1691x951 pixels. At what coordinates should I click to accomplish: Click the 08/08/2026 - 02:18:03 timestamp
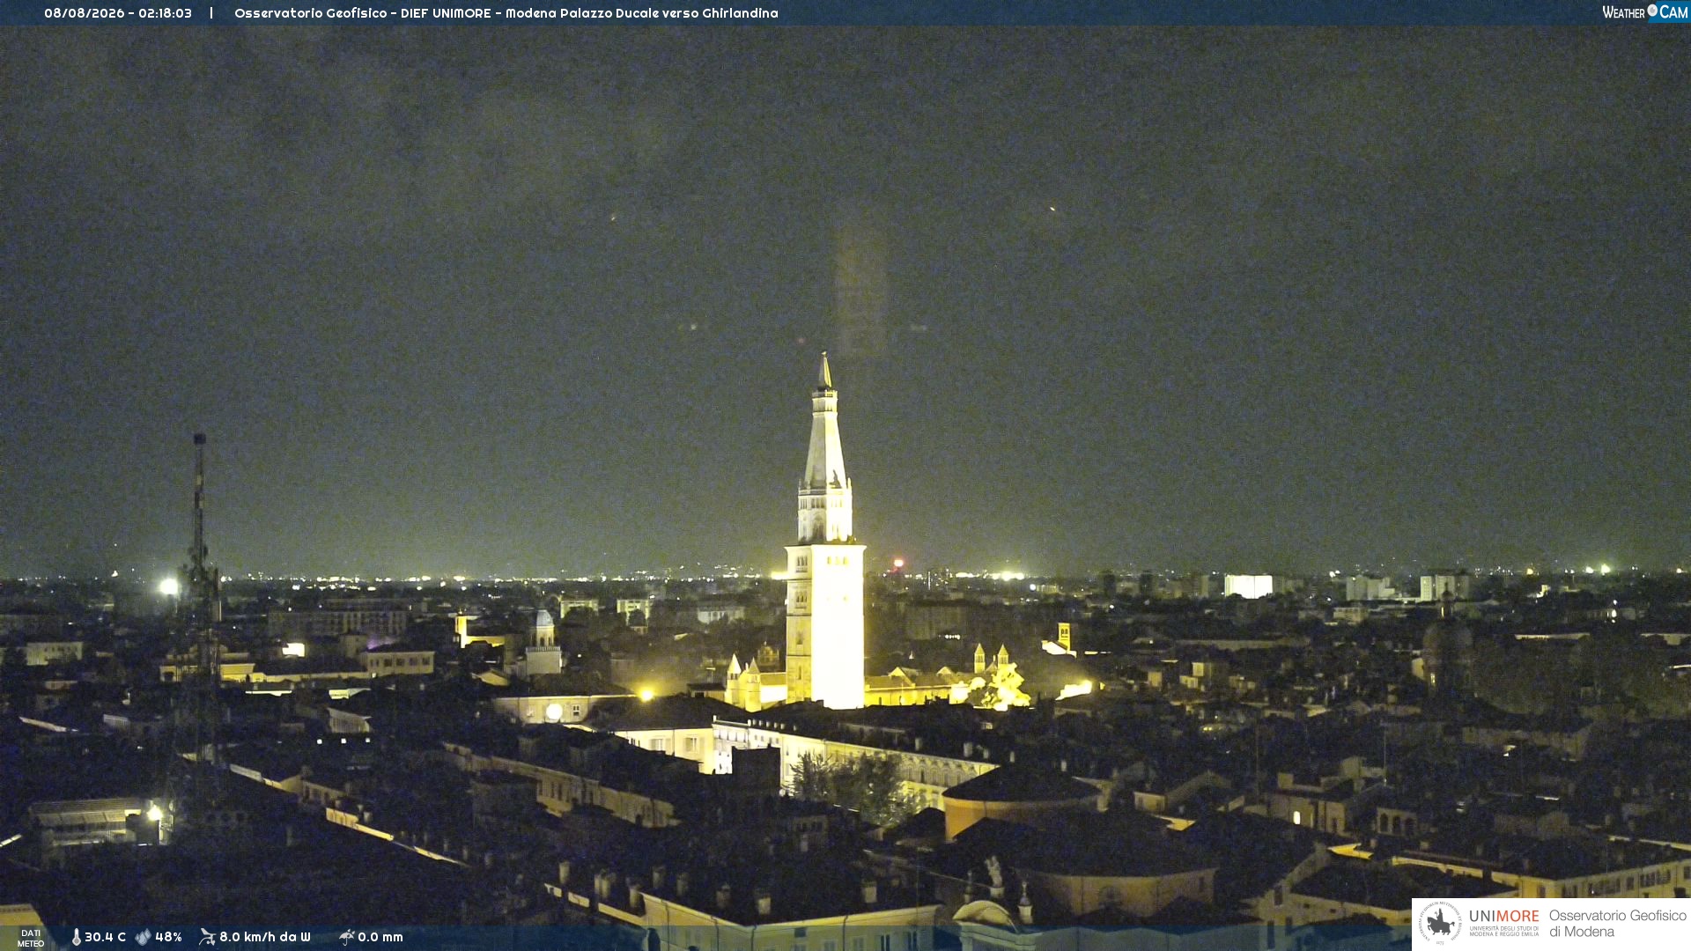tap(118, 13)
